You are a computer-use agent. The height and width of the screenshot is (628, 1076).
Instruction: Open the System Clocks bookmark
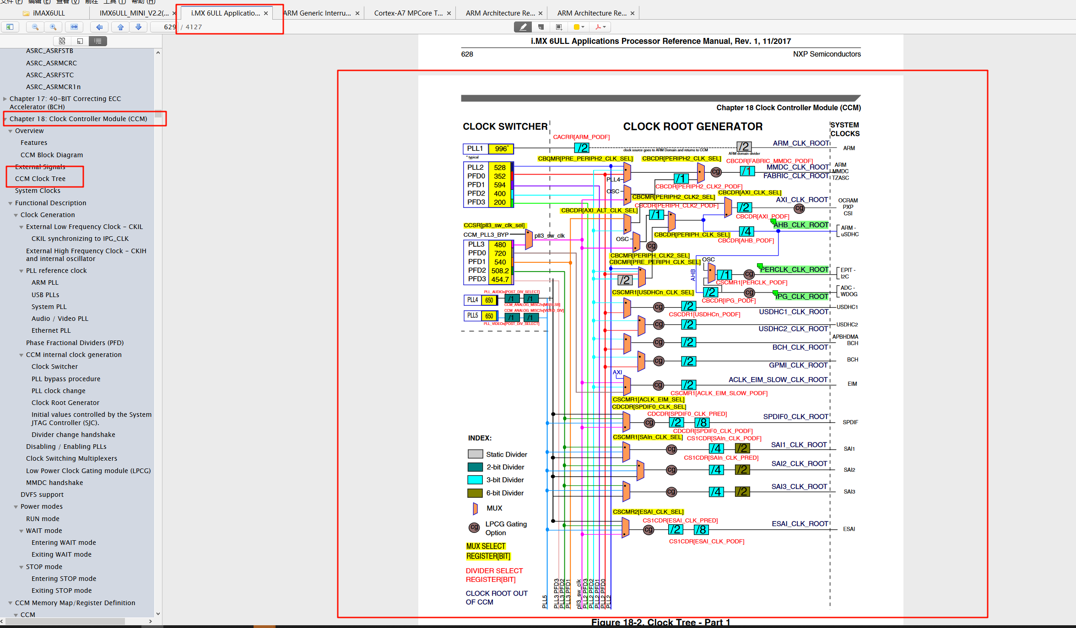pos(38,191)
